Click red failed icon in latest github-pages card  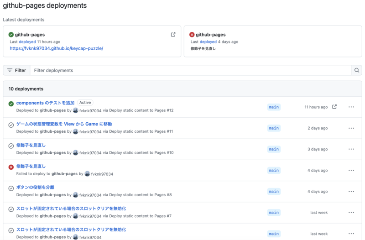(x=192, y=35)
